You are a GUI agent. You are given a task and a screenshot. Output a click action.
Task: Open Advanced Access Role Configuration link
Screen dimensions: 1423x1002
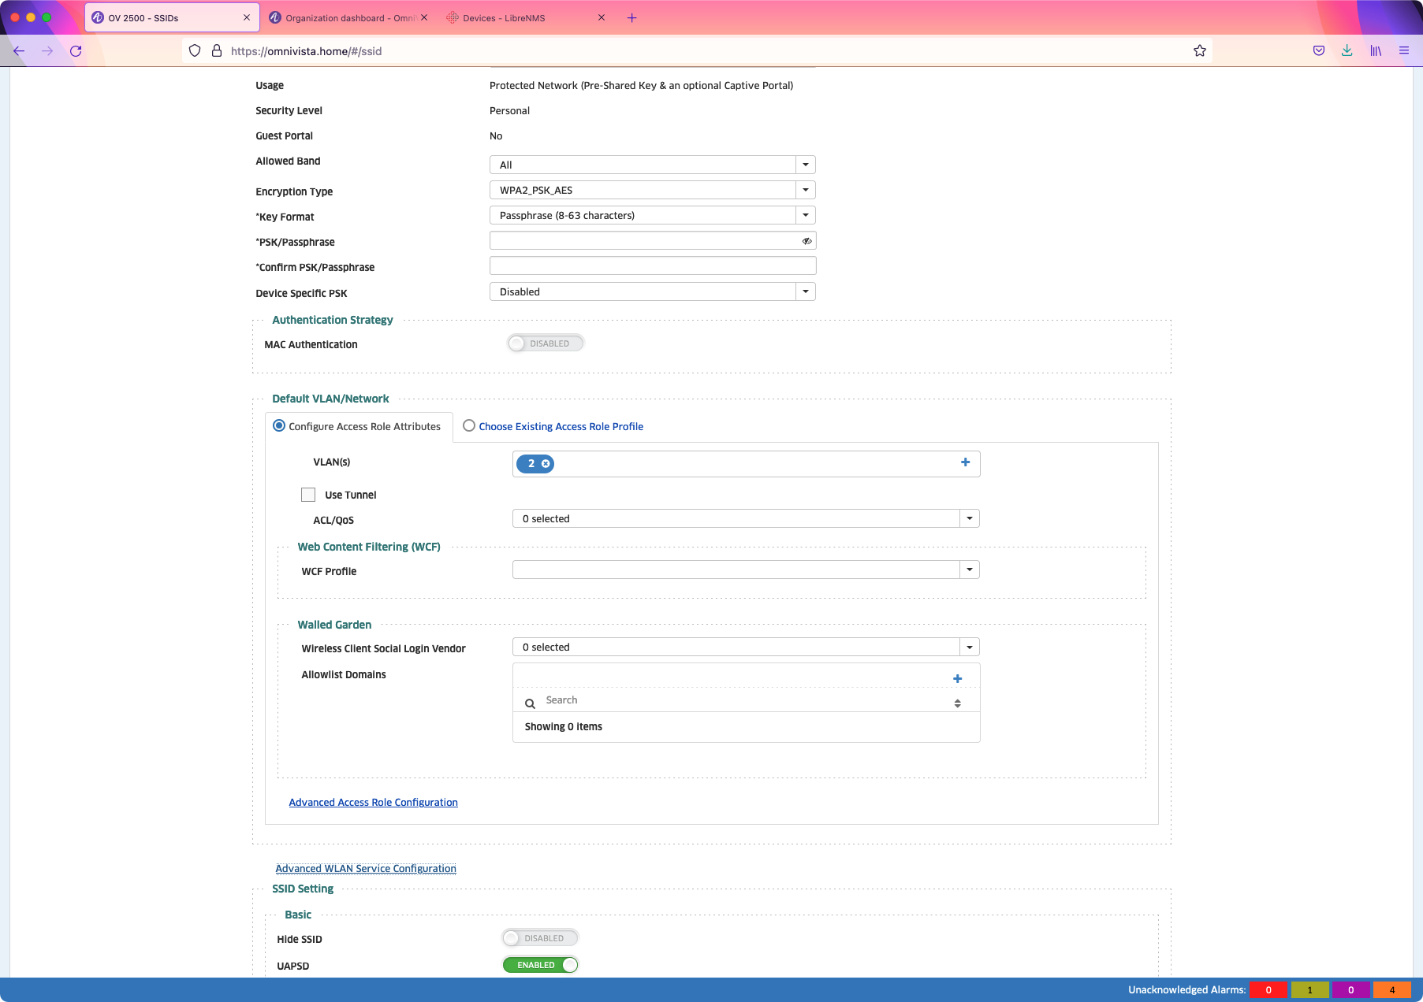pos(373,802)
